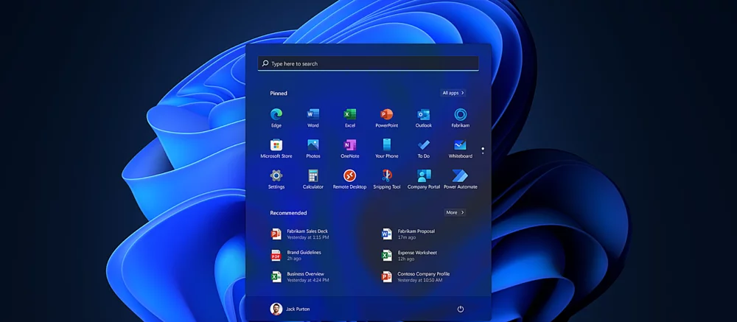This screenshot has height=322, width=737.
Task: Launch PowerPoint from pinned apps
Action: coord(386,115)
